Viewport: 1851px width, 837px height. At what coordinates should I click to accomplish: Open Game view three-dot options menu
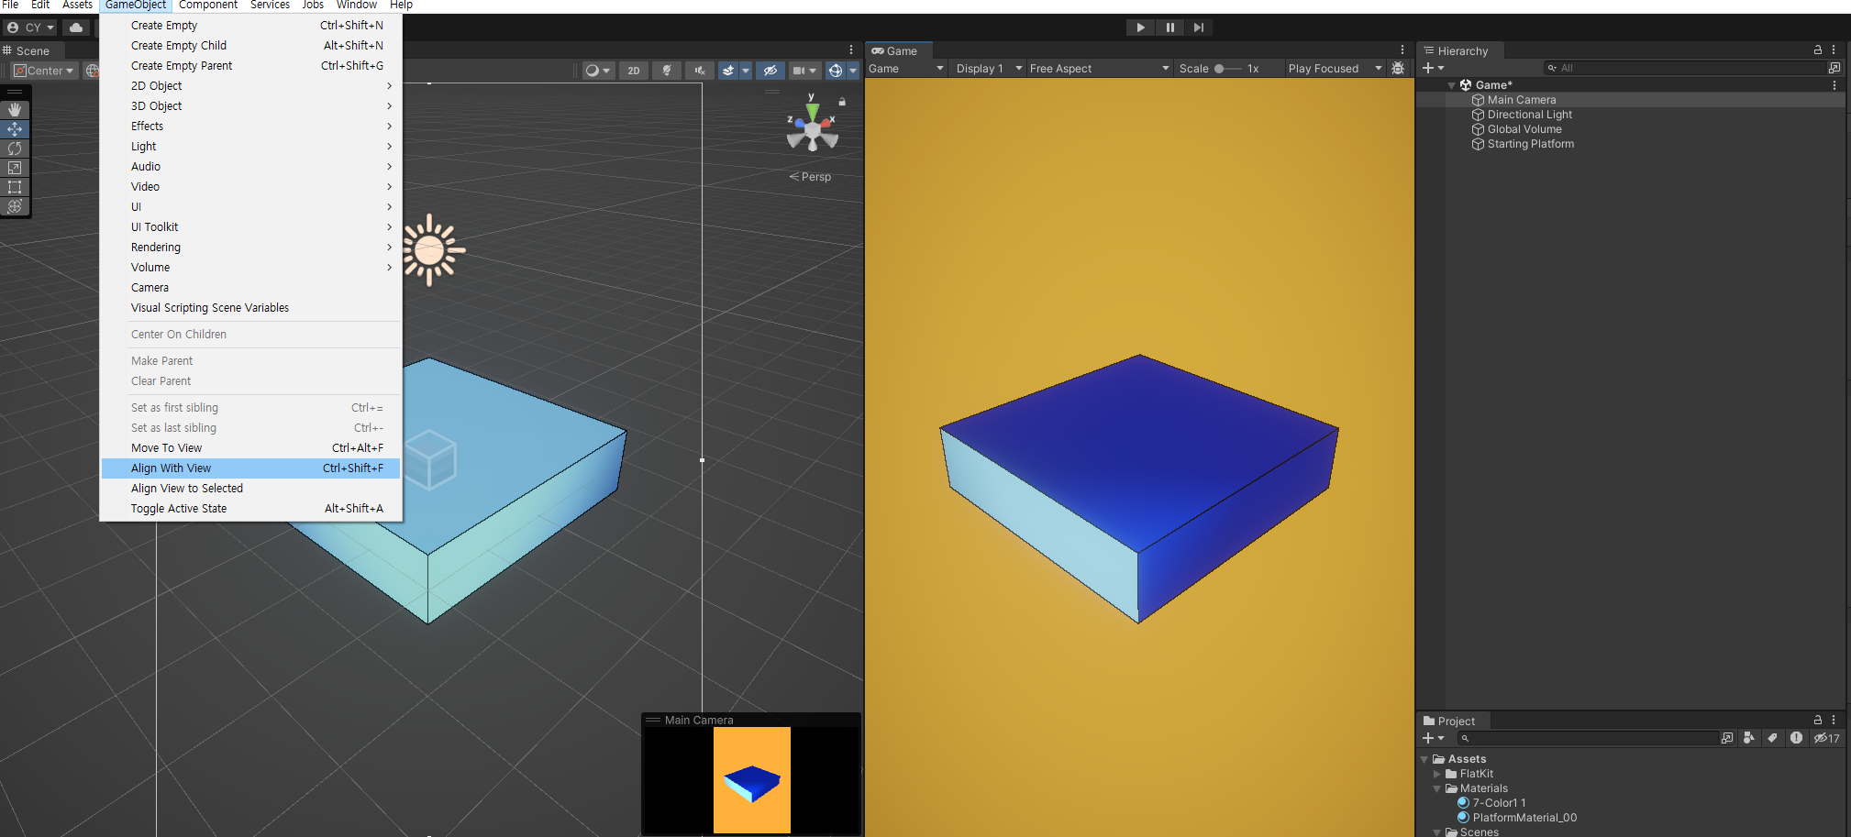tap(1402, 50)
